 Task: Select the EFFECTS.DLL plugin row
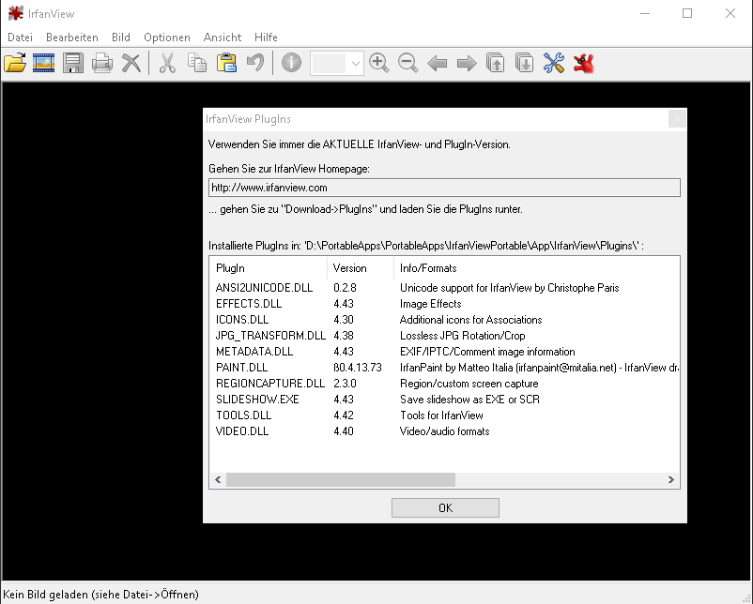pos(444,304)
